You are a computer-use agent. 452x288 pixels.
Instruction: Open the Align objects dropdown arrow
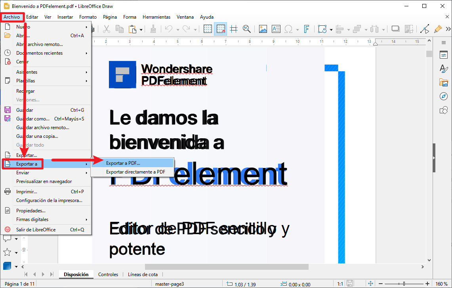point(349,29)
